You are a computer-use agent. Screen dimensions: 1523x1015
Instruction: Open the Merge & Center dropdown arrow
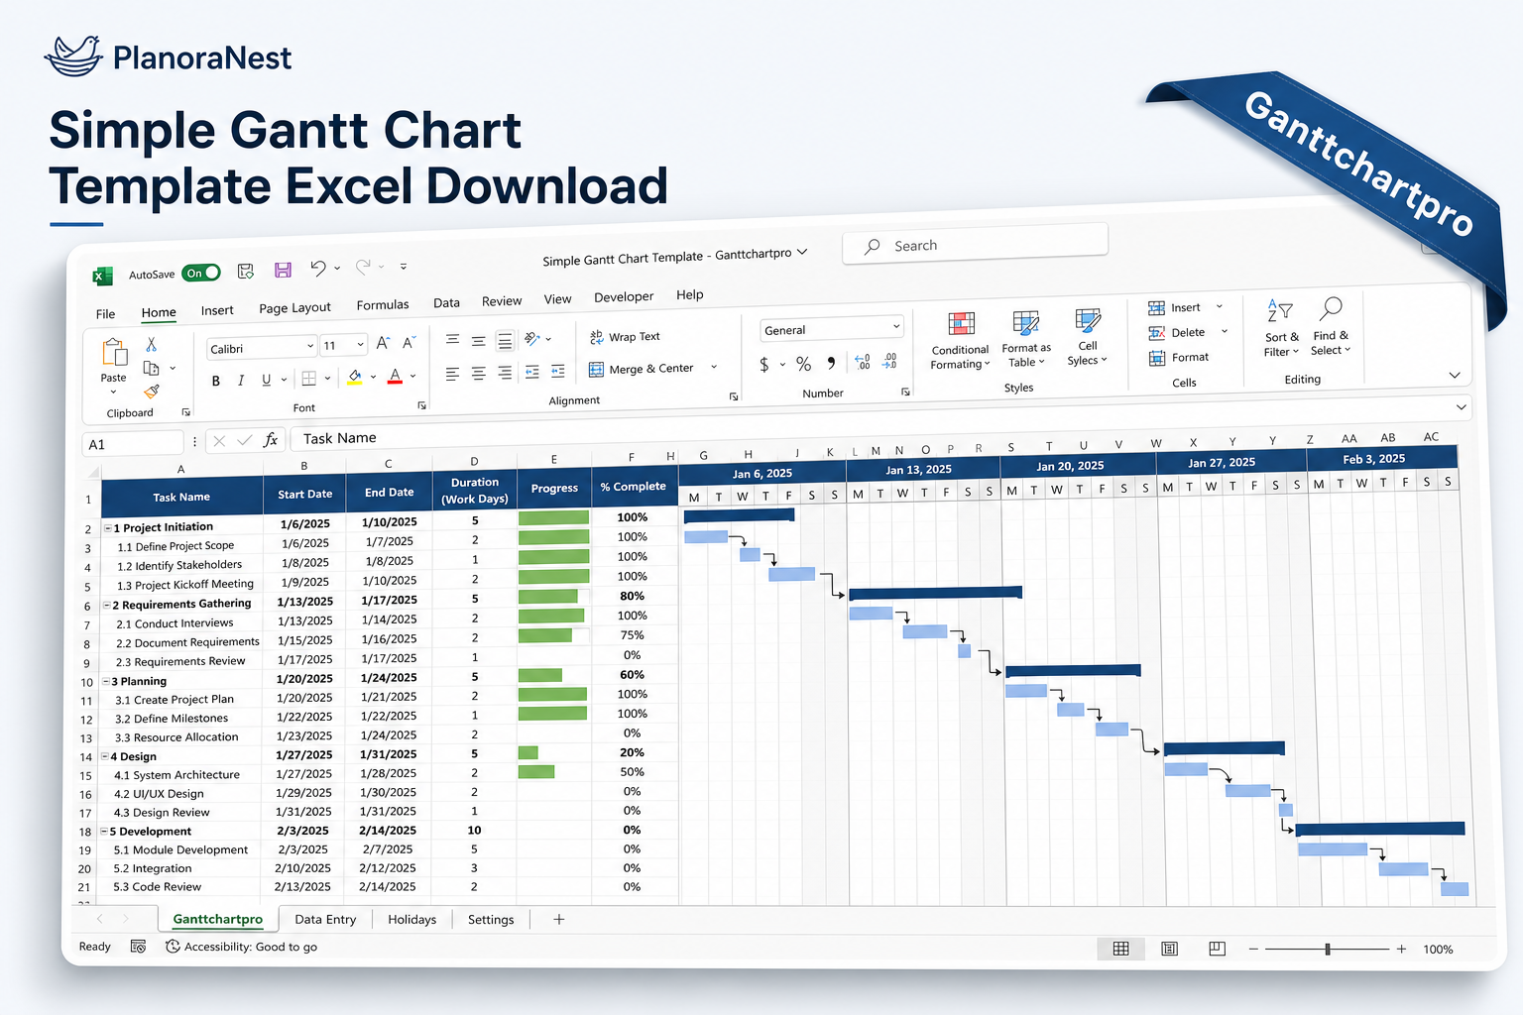click(714, 367)
